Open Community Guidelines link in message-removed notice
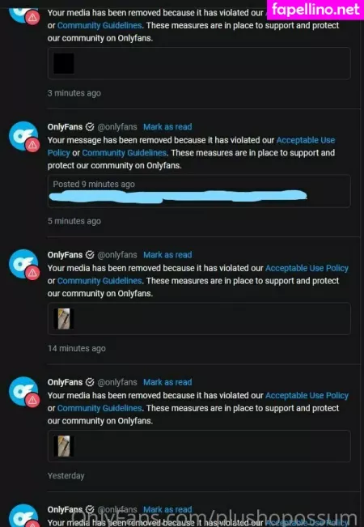Viewport: 364px width, 527px height. (125, 153)
